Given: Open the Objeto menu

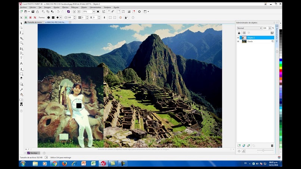Looking at the screenshot, I should (x=84, y=7).
